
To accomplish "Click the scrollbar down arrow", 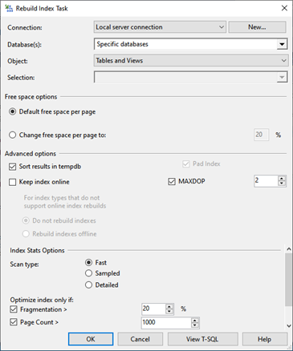I will point(289,325).
